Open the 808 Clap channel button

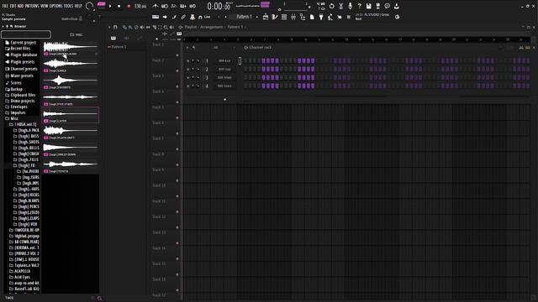[224, 69]
